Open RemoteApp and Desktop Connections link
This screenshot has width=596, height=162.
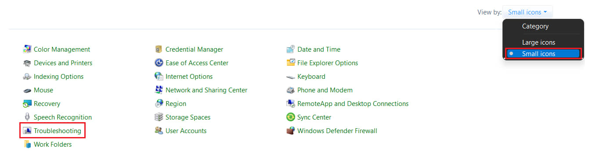353,104
